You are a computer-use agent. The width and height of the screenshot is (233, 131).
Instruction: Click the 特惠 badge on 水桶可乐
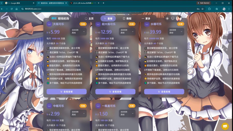pyautogui.click(x=180, y=24)
